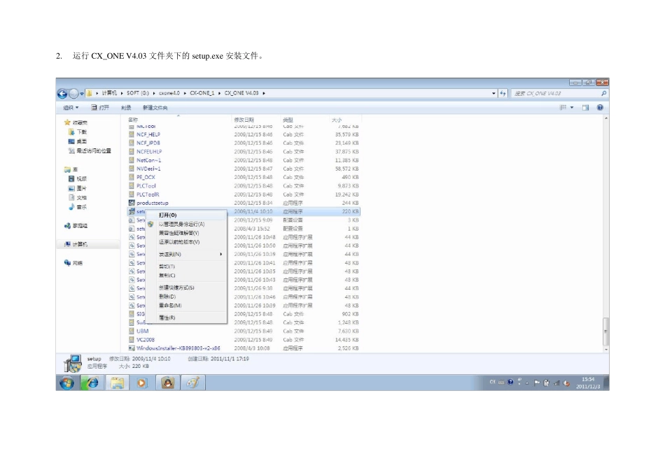Image resolution: width=665 pixels, height=470 pixels.
Task: Click the Explorer back navigation arrow
Action: pyautogui.click(x=62, y=94)
